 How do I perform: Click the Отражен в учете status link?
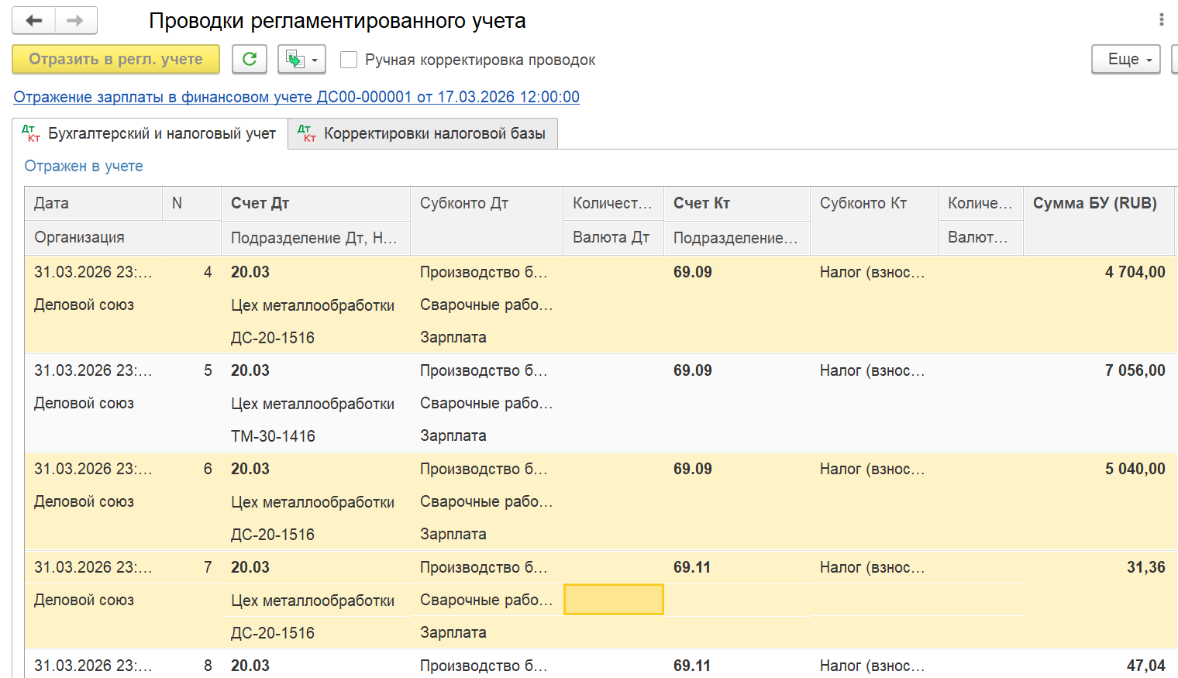[84, 166]
